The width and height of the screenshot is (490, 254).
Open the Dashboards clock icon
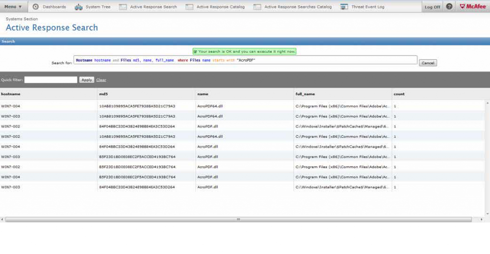(x=35, y=7)
